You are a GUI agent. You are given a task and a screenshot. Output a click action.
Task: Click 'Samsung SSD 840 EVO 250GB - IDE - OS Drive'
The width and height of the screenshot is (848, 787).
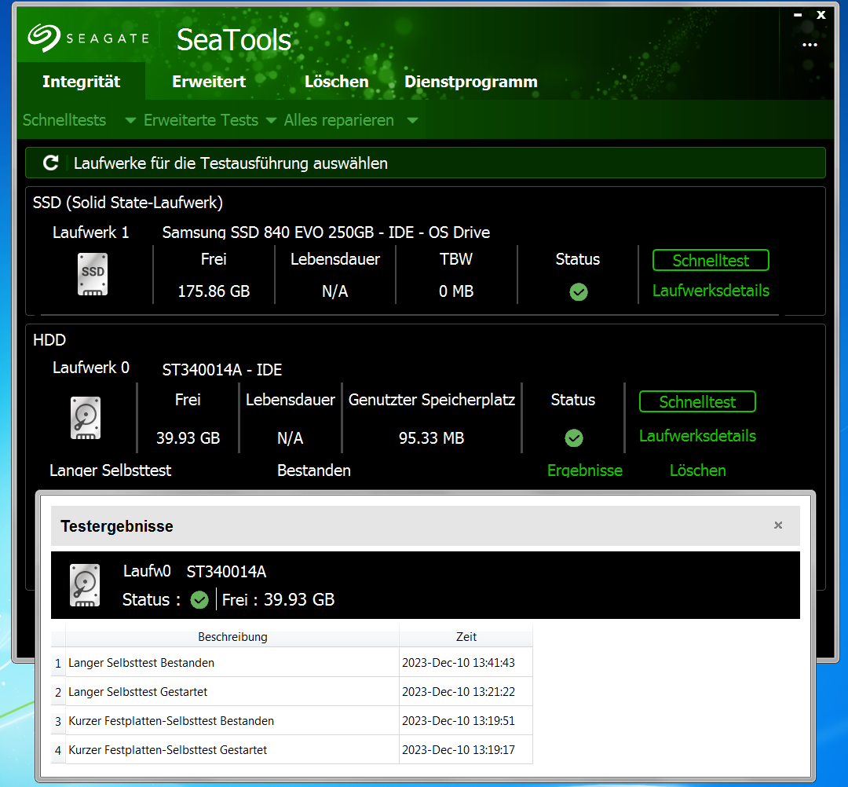pyautogui.click(x=326, y=232)
